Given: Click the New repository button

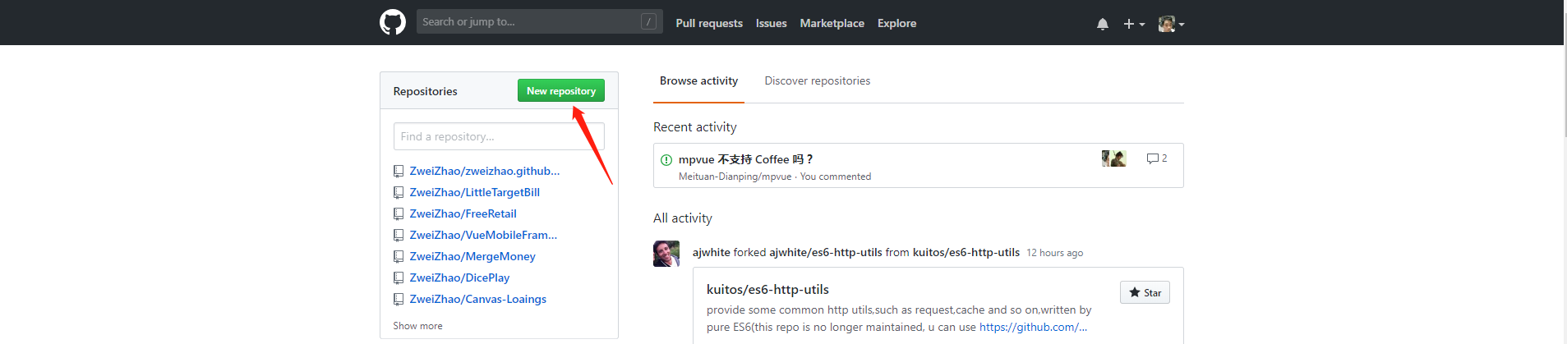Looking at the screenshot, I should click(560, 91).
